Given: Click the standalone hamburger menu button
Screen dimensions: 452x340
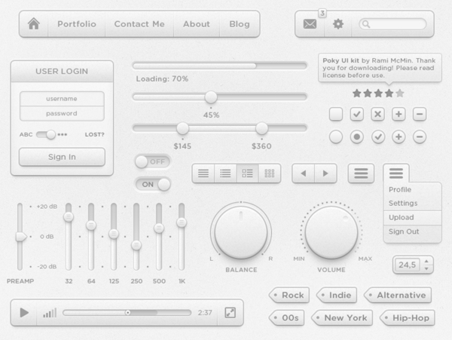Looking at the screenshot, I should (x=361, y=173).
